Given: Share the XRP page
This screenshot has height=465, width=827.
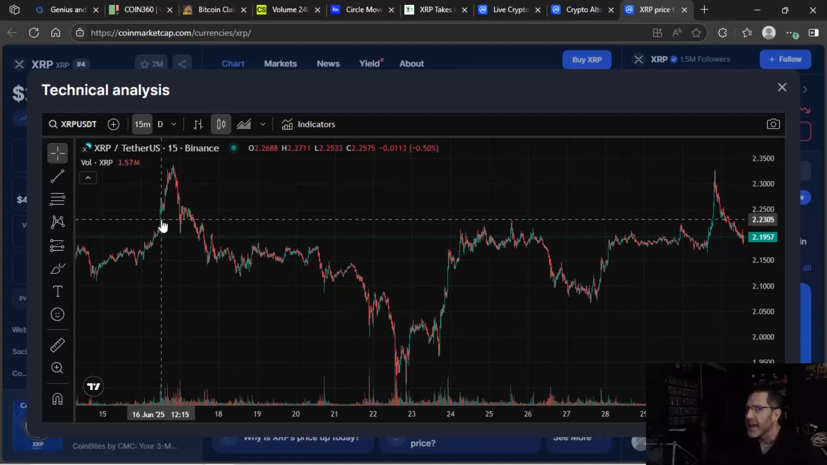Looking at the screenshot, I should tap(182, 64).
